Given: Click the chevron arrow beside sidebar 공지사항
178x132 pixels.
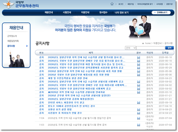Looking at the screenshot, I should click(27, 46).
